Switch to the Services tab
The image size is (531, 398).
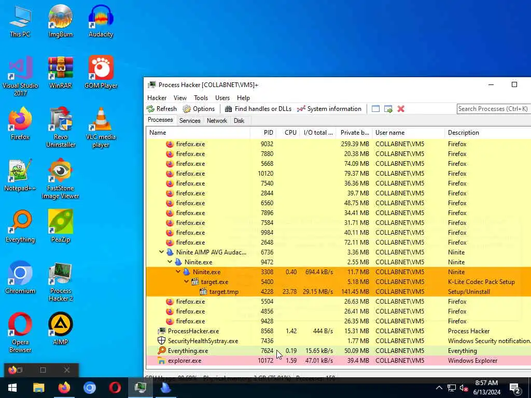tap(190, 120)
